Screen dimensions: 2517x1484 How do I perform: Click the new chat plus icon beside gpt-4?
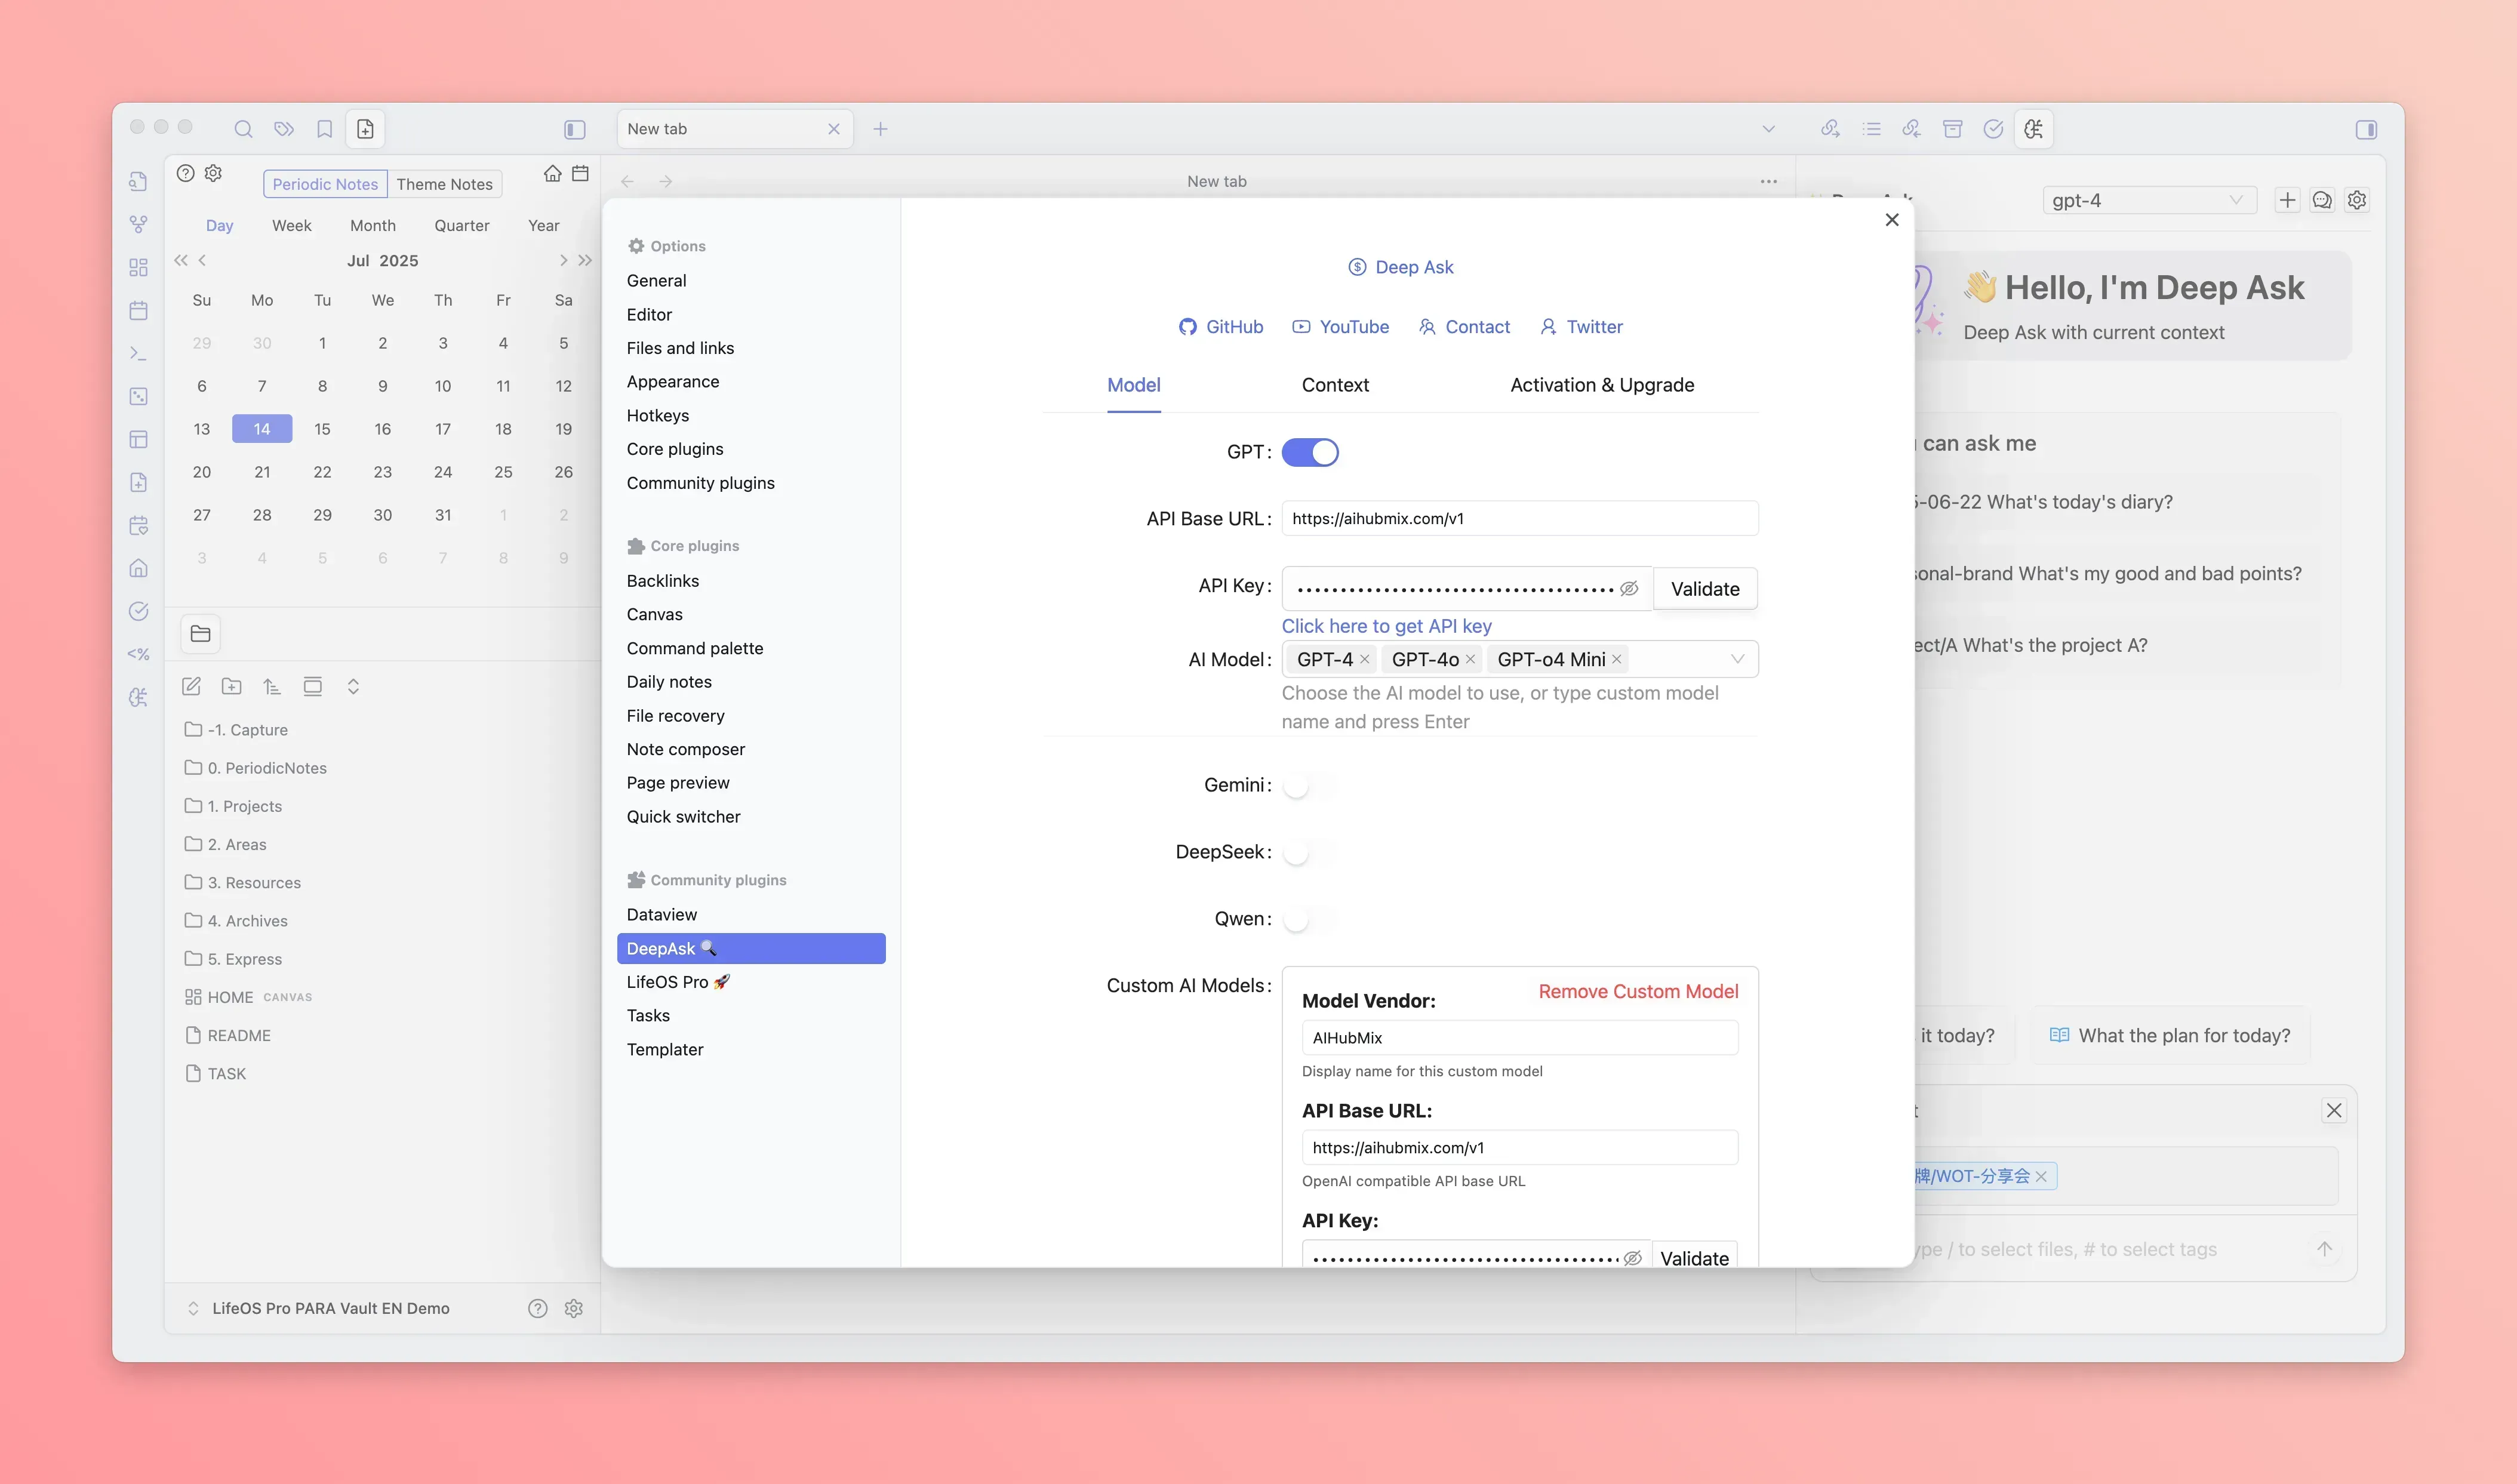tap(2287, 200)
